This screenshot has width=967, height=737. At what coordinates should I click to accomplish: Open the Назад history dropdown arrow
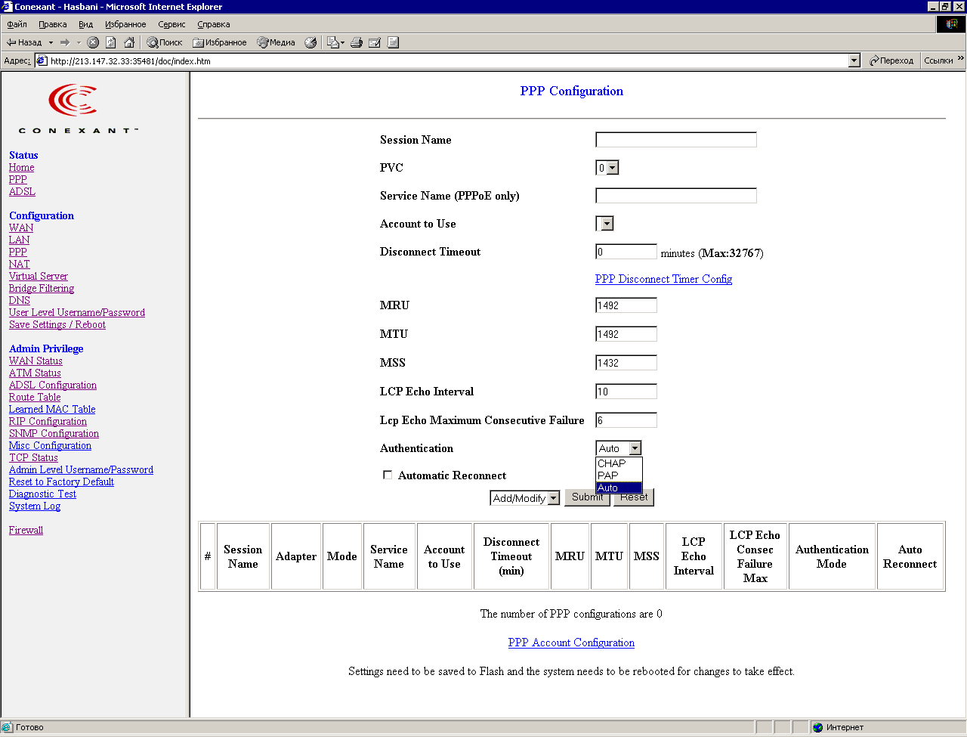[x=51, y=42]
